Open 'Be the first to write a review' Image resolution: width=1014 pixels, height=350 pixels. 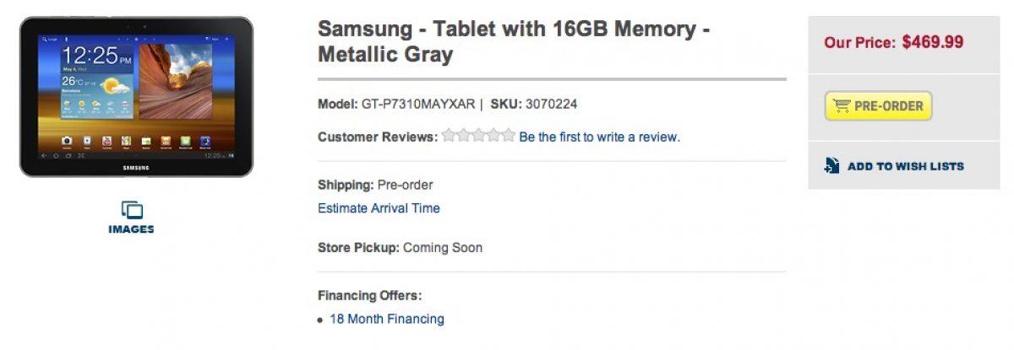click(599, 137)
